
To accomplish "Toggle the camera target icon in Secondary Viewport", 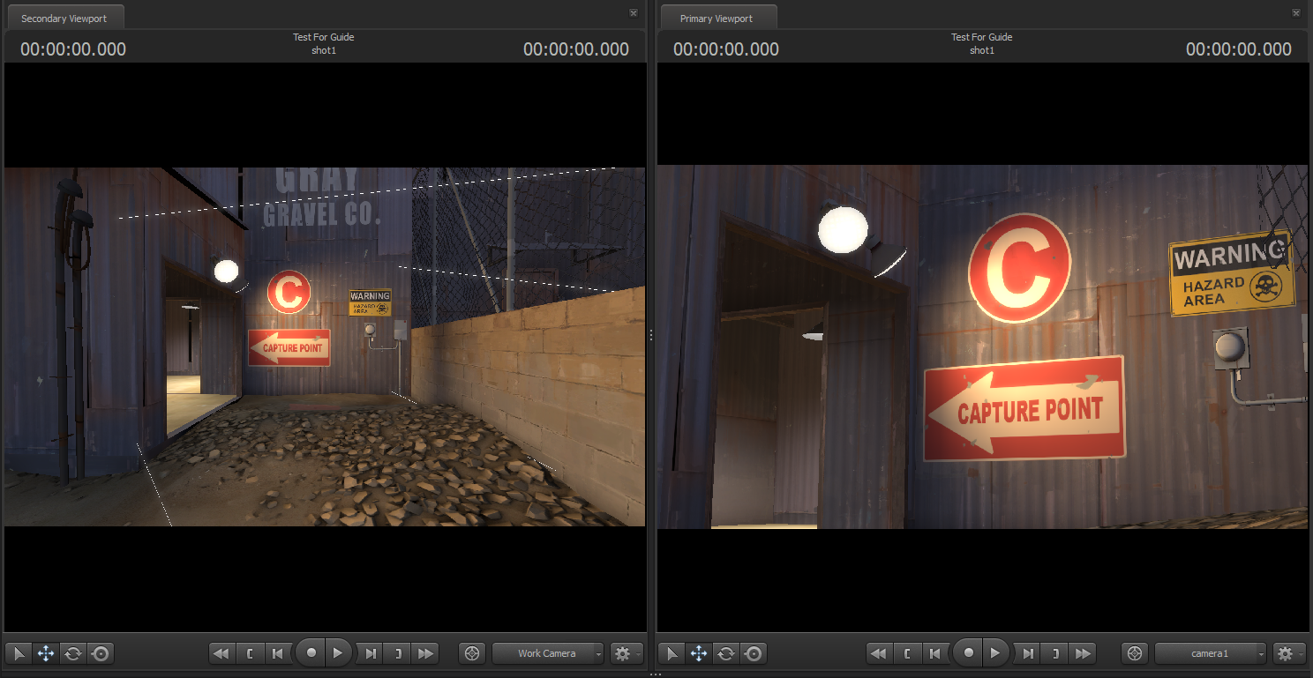I will coord(473,653).
